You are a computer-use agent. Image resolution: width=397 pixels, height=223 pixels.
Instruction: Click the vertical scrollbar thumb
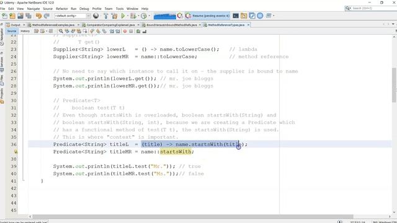click(394, 85)
